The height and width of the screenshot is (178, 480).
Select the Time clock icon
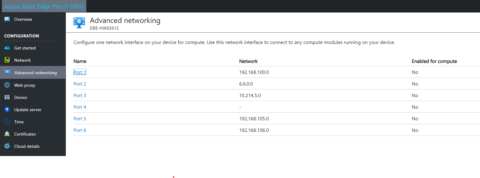pyautogui.click(x=6, y=122)
